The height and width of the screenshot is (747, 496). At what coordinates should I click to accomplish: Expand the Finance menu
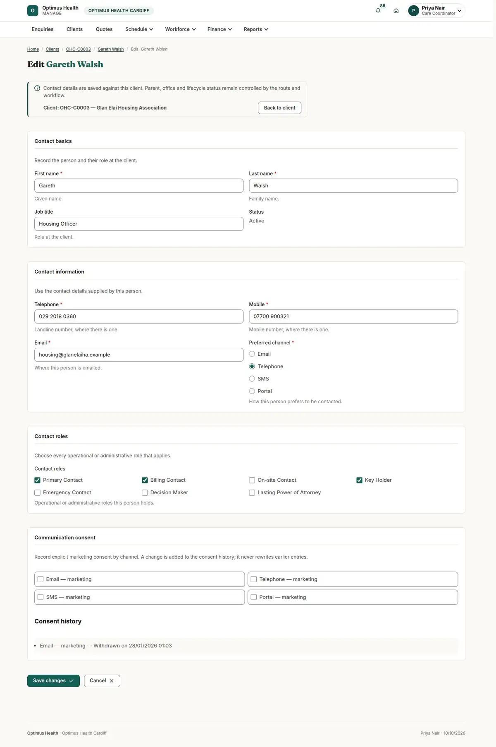pyautogui.click(x=220, y=29)
